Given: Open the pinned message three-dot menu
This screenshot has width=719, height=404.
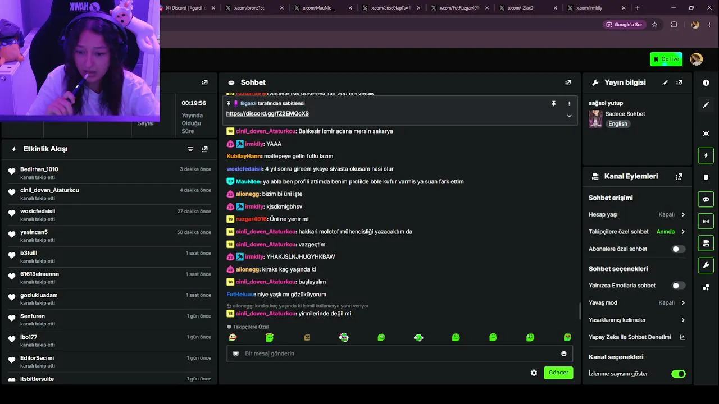Looking at the screenshot, I should click(569, 104).
